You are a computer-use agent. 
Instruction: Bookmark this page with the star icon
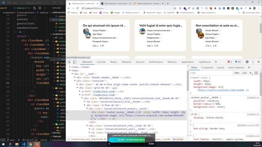coord(175,8)
